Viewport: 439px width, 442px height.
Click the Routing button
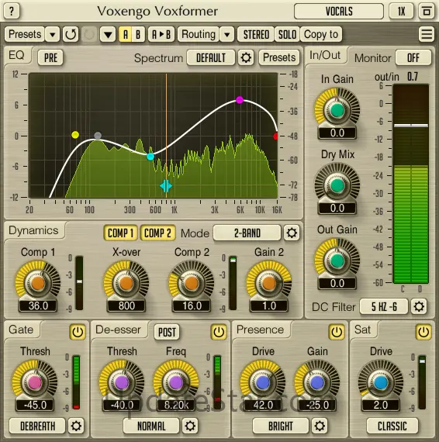tap(199, 34)
